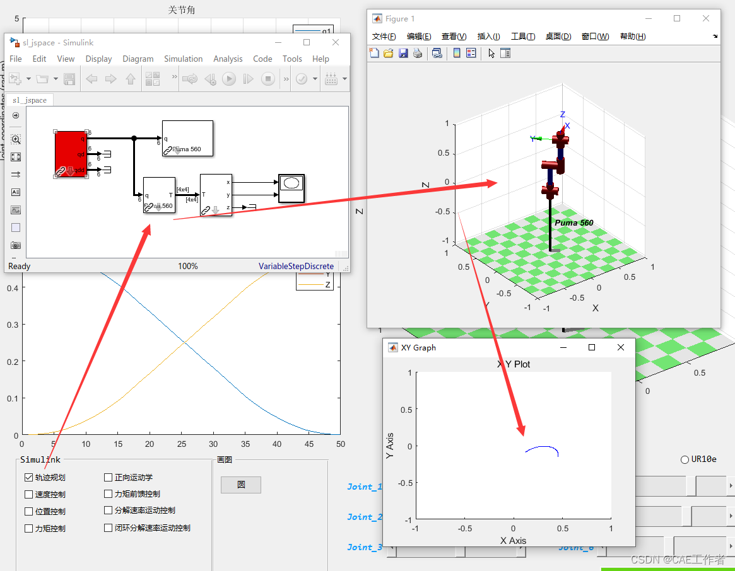Open the Simulink Simulation menu
This screenshot has height=571, width=735.
point(184,59)
